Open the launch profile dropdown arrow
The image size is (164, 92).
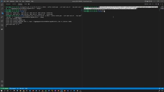(154, 4)
